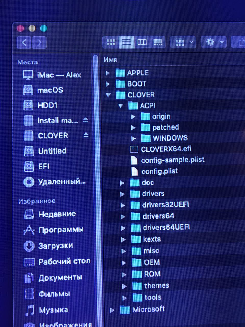Screen dimensions: 245x327
Task: Select the kexts folder row
Action: tap(174, 239)
